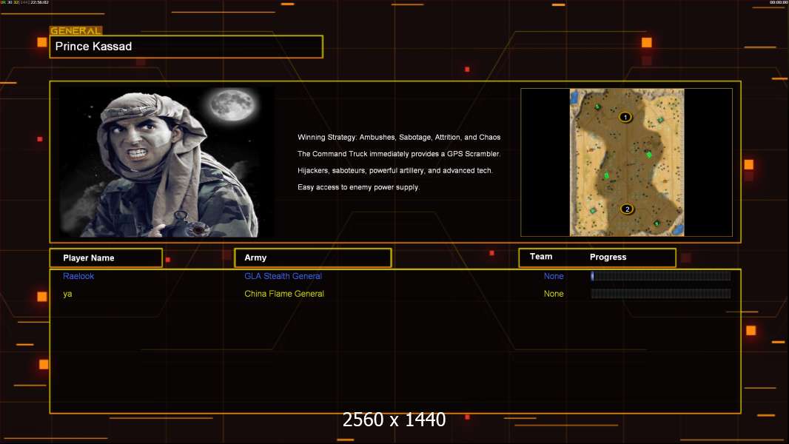Click the Winning Strategy description line

399,138
